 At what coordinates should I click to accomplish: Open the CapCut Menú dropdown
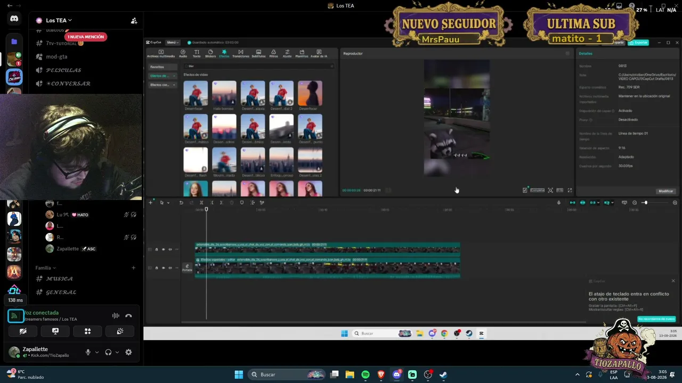click(172, 42)
